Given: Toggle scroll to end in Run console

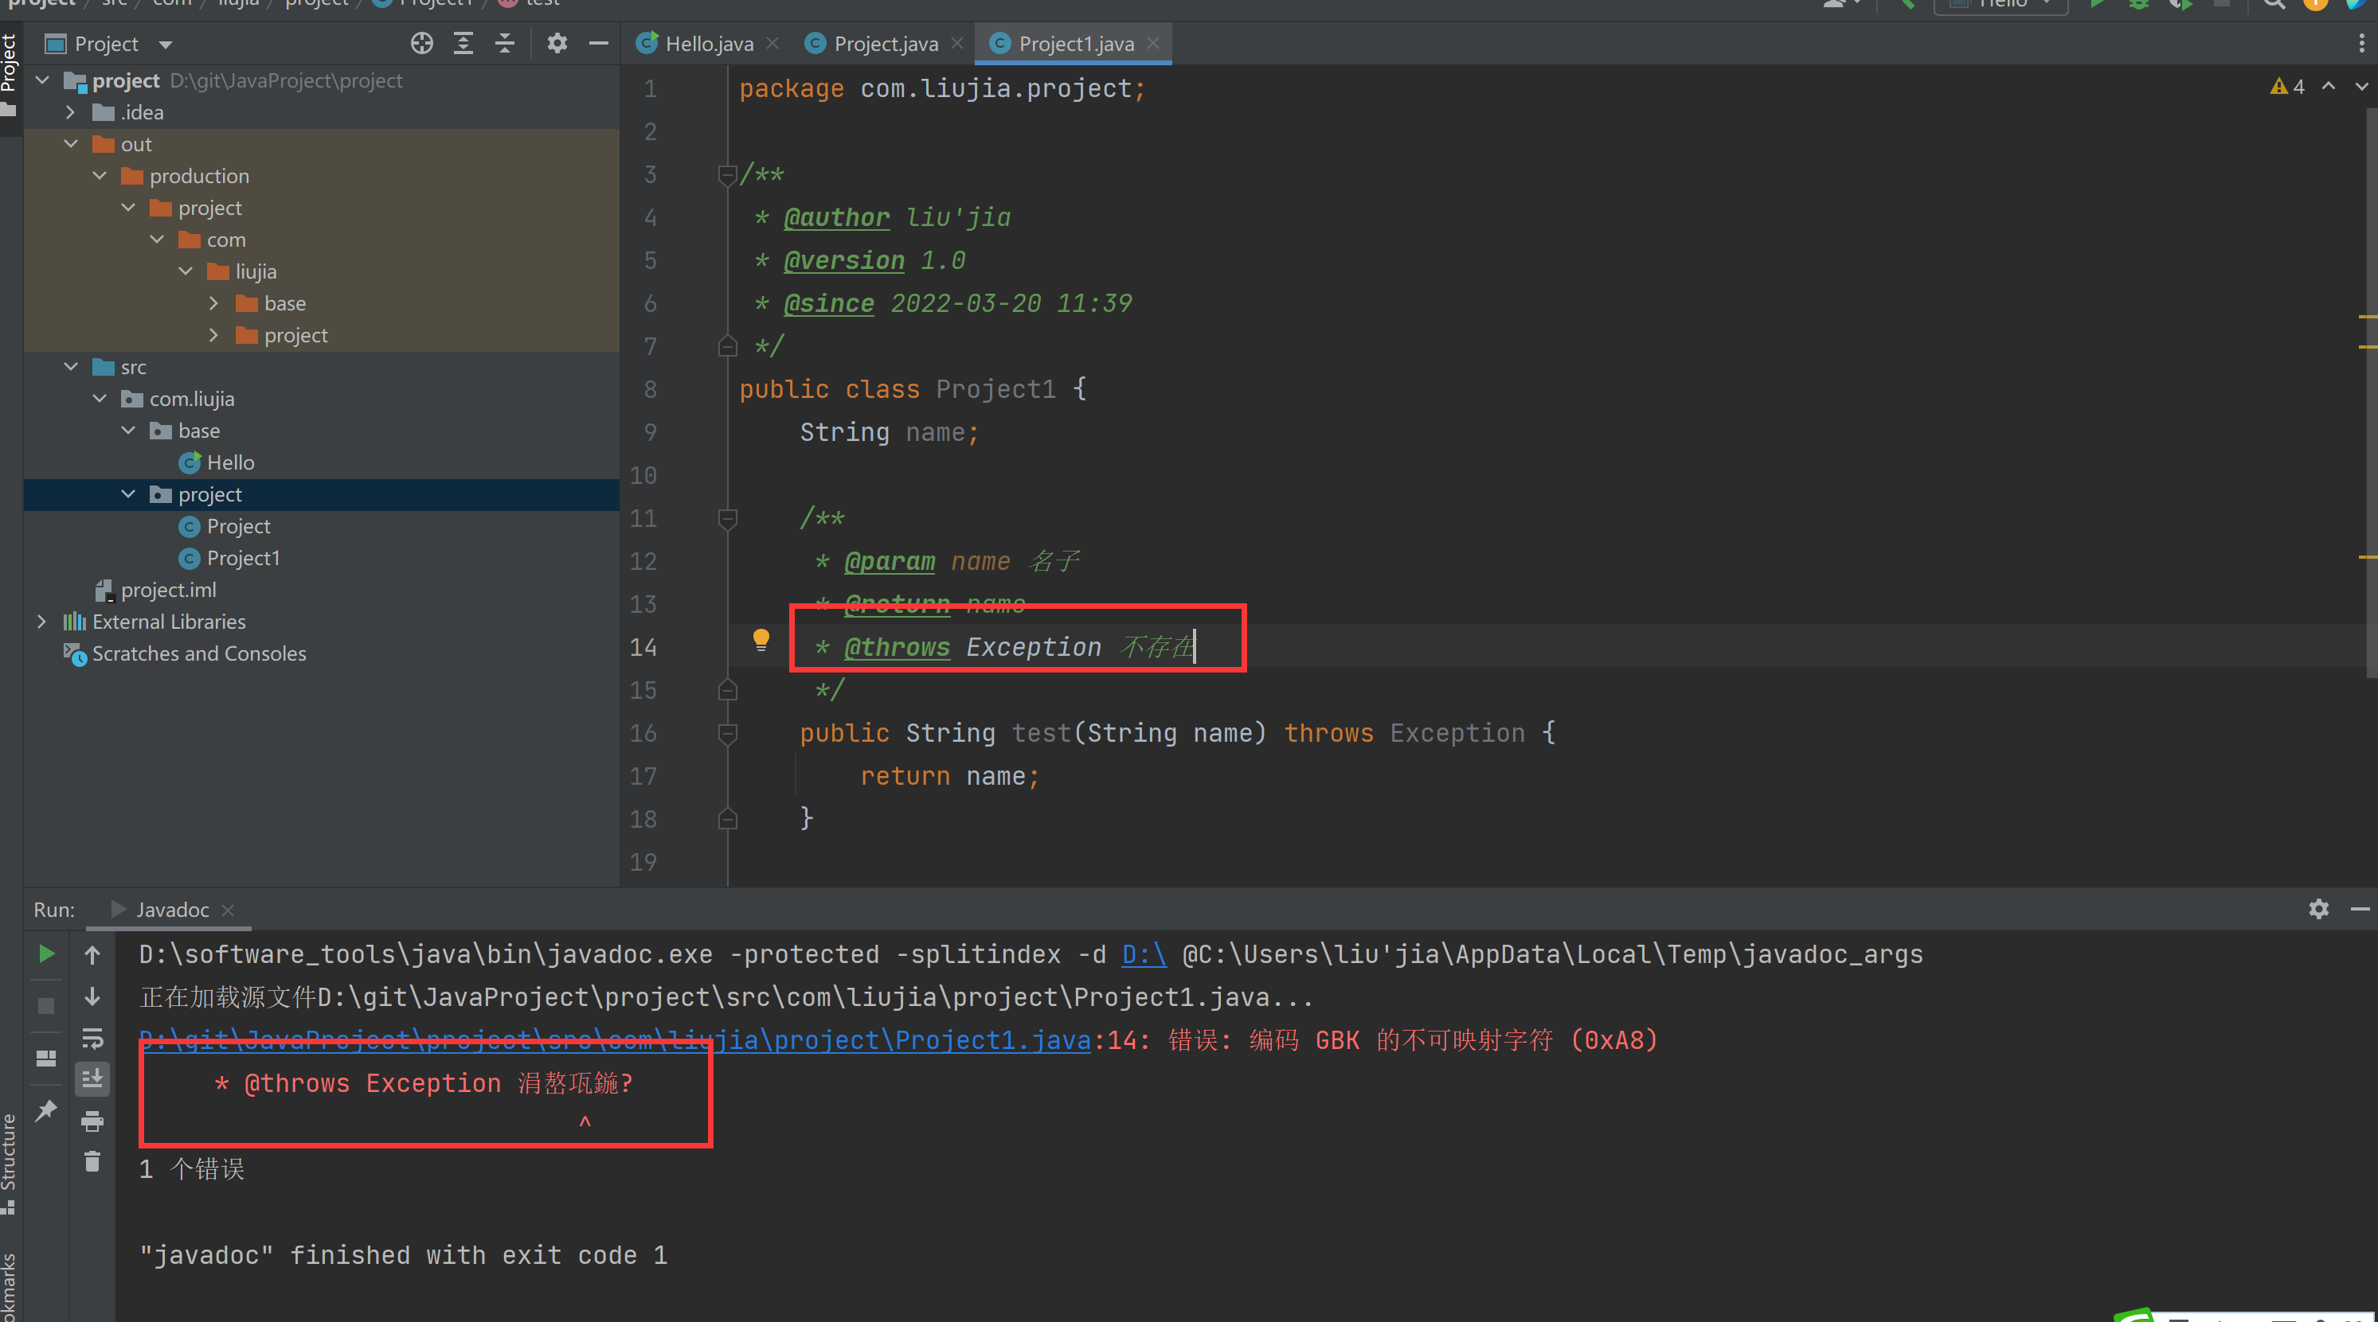Looking at the screenshot, I should [92, 1078].
